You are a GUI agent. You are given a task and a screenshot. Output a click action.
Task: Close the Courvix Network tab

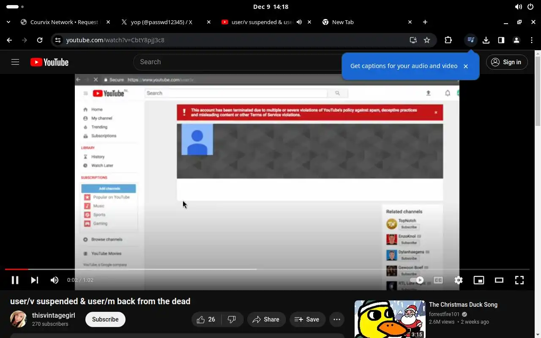coord(108,22)
